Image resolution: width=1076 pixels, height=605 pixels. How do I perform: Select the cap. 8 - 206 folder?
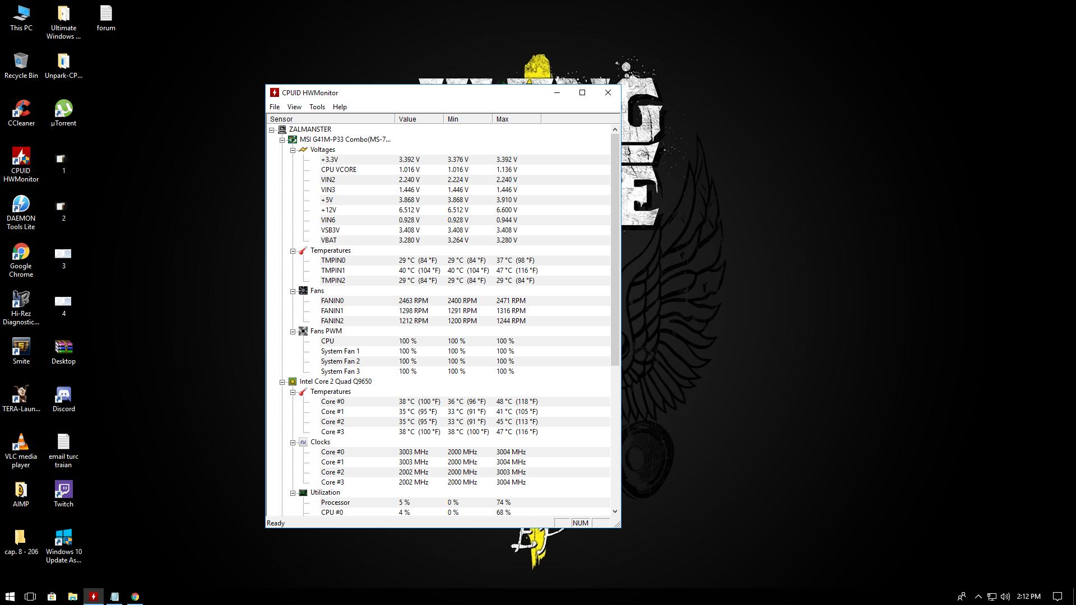21,542
